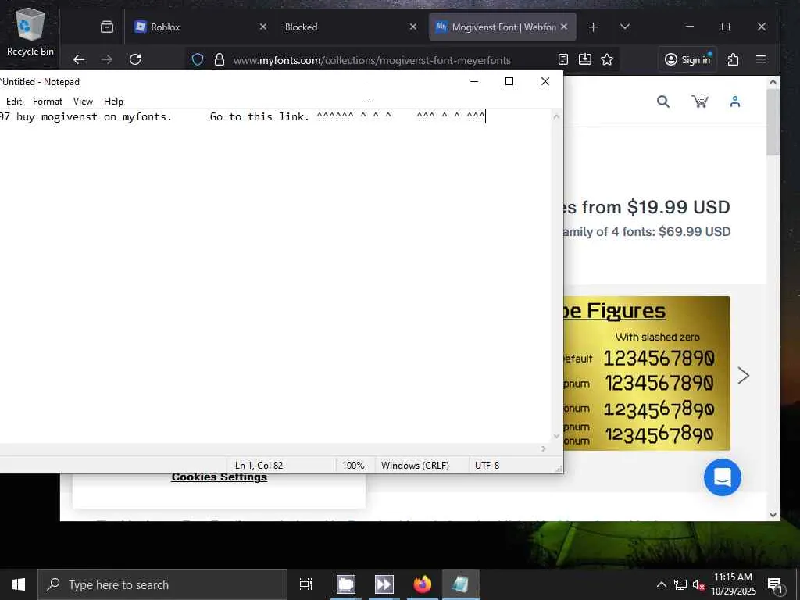Click Notepad scroll right arrow

[544, 448]
